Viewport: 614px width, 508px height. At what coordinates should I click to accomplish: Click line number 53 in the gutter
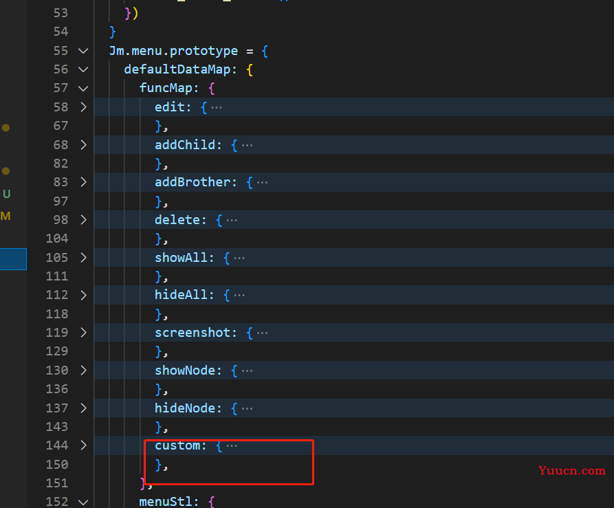tap(61, 13)
